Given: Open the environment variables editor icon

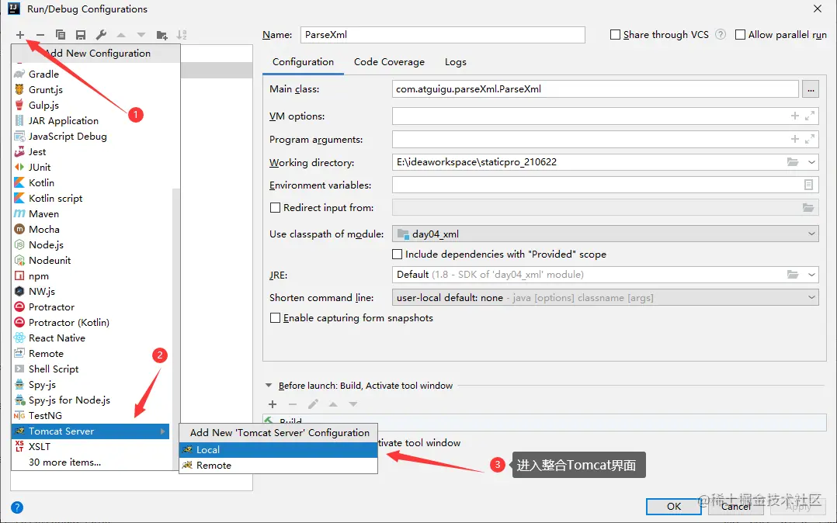Looking at the screenshot, I should [809, 185].
